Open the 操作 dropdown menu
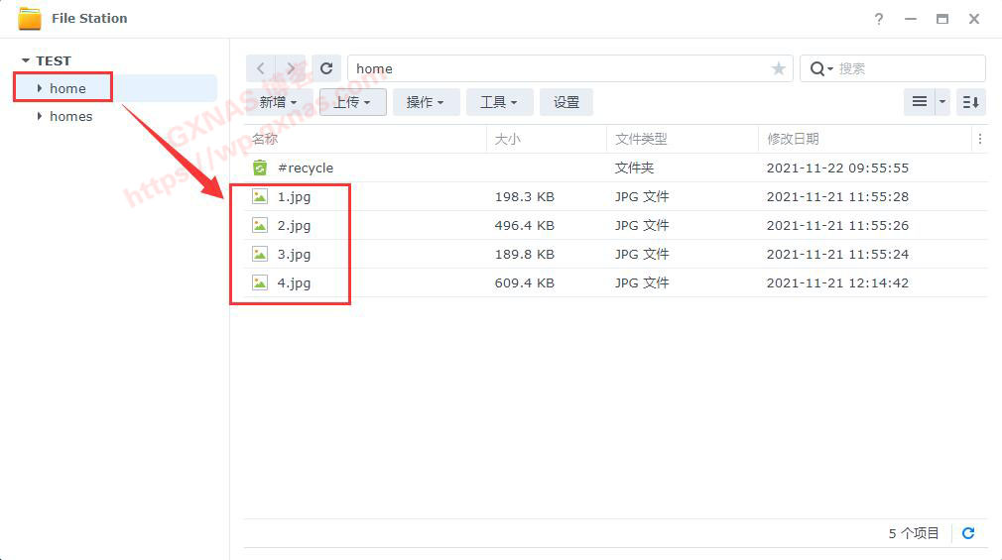This screenshot has height=560, width=1002. 426,102
